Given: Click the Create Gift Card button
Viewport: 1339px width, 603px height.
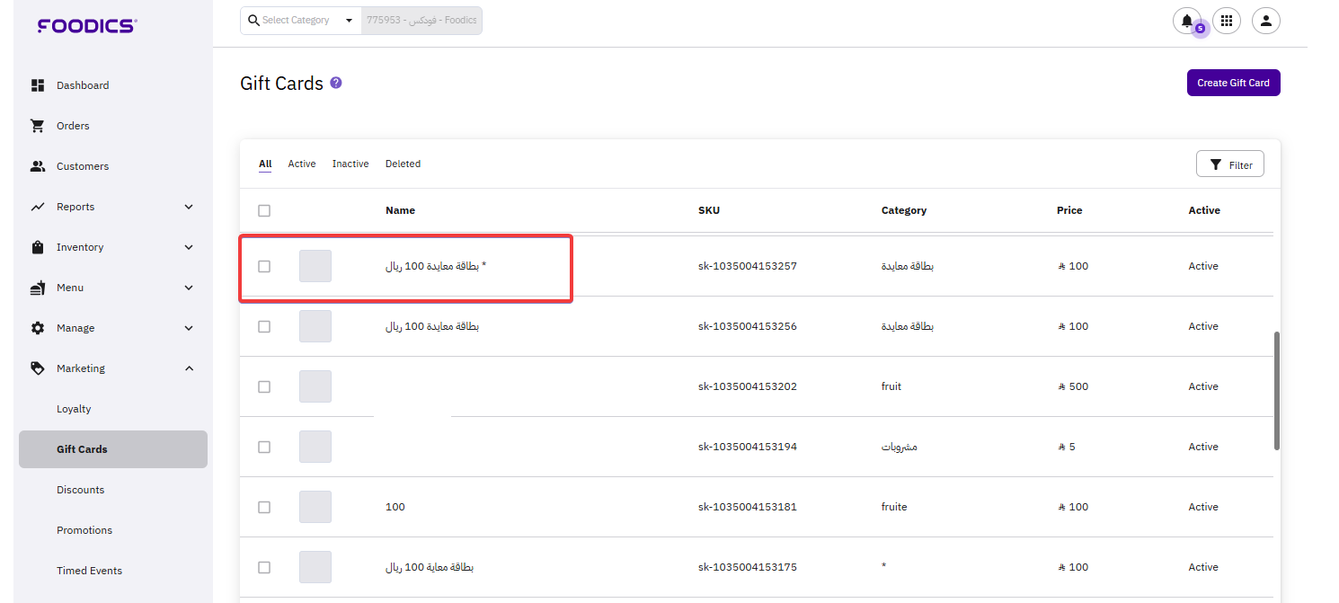Looking at the screenshot, I should (x=1233, y=83).
